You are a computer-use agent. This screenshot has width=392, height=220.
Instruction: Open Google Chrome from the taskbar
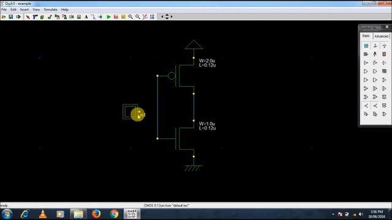pos(115,214)
